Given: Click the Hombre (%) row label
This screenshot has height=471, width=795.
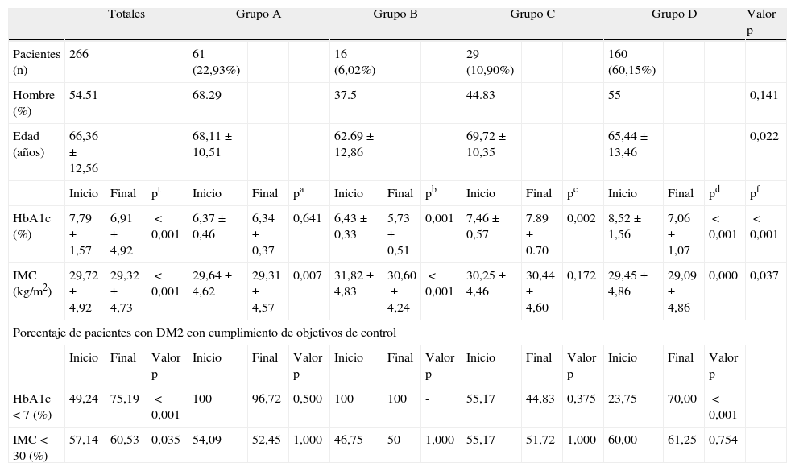Looking at the screenshot, I should (x=34, y=102).
